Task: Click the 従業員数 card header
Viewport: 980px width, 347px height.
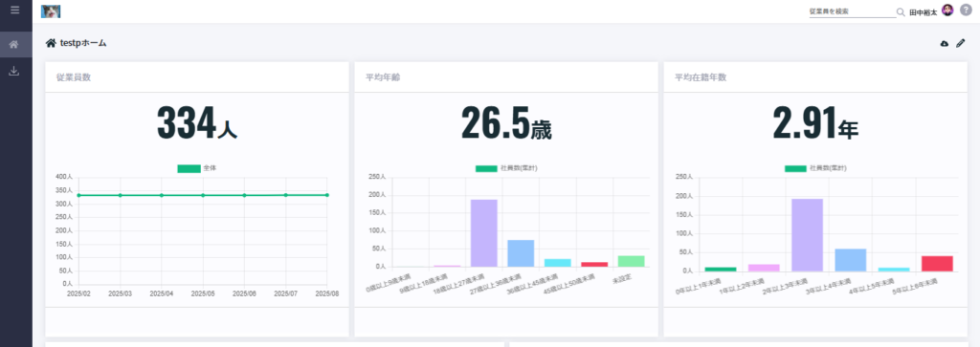Action: point(197,77)
